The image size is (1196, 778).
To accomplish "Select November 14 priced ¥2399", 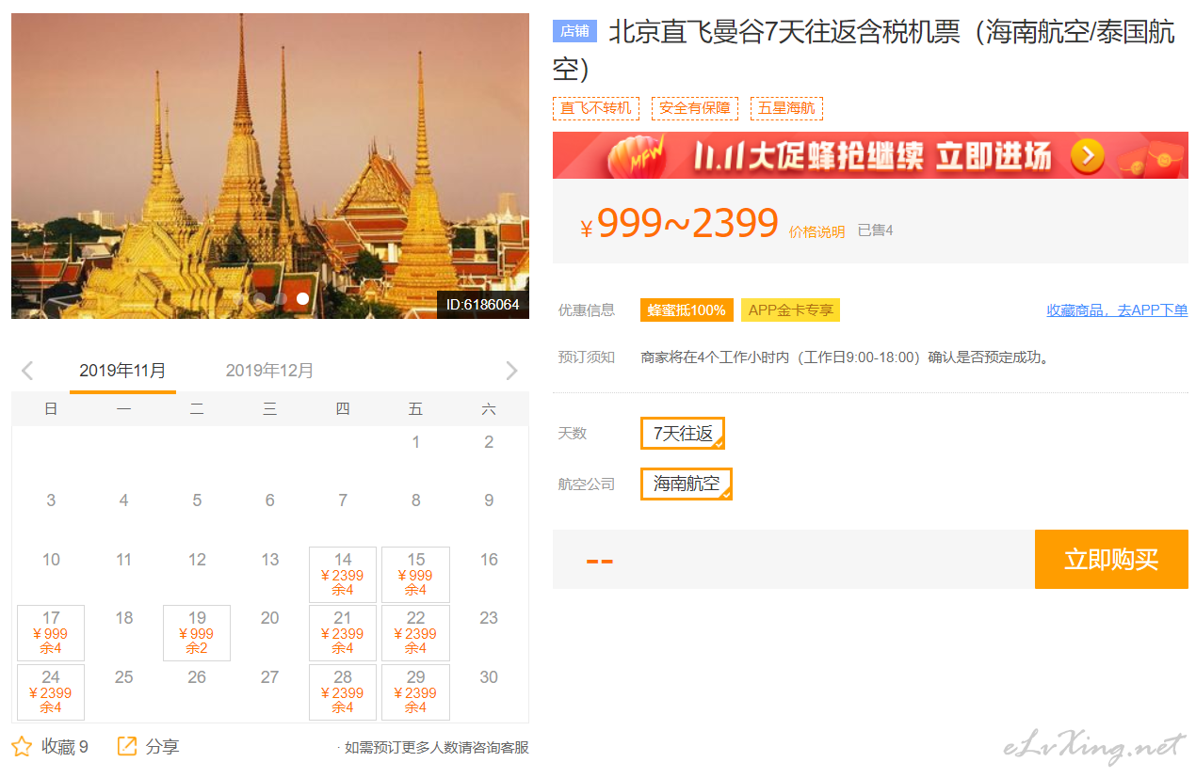I will coord(343,575).
